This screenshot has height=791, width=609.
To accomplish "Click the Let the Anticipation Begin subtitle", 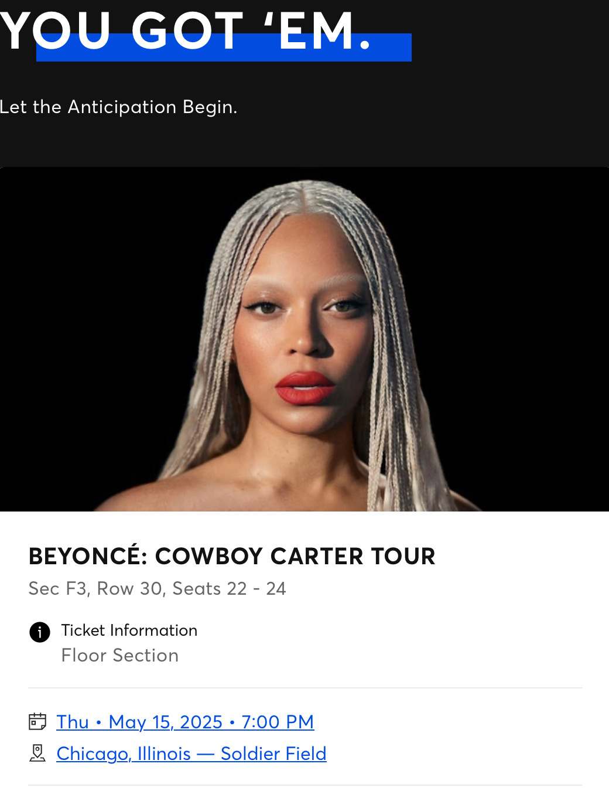I will tap(119, 107).
